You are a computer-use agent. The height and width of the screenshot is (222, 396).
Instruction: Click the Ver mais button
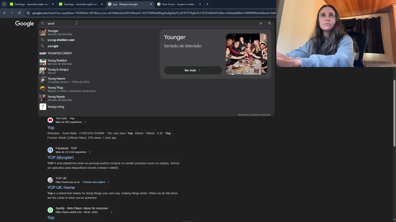click(x=193, y=70)
